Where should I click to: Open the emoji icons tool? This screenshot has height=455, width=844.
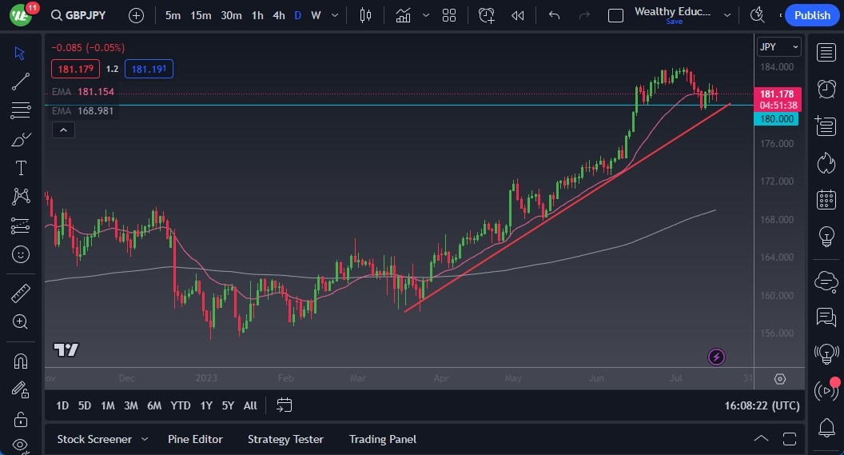(x=21, y=254)
